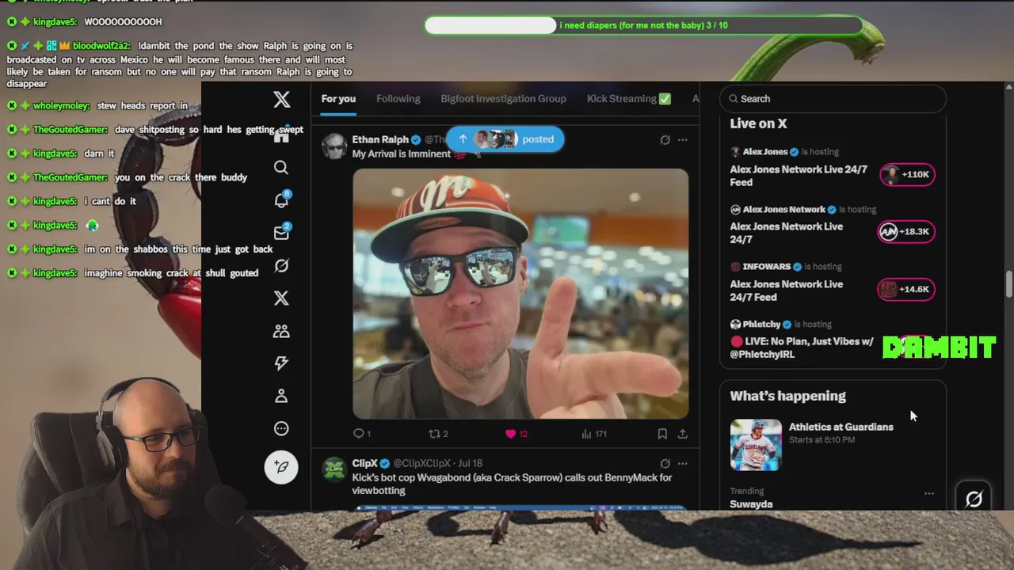This screenshot has height=570, width=1014.
Task: Open Grok icon in sidebar
Action: (x=281, y=265)
